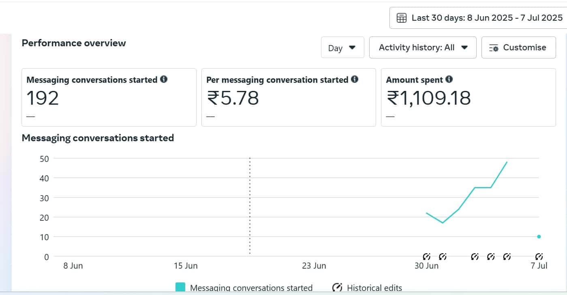Screen dimensions: 567x295
Task: Click the info icon beside Messaging conversations started
Action: pyautogui.click(x=164, y=80)
